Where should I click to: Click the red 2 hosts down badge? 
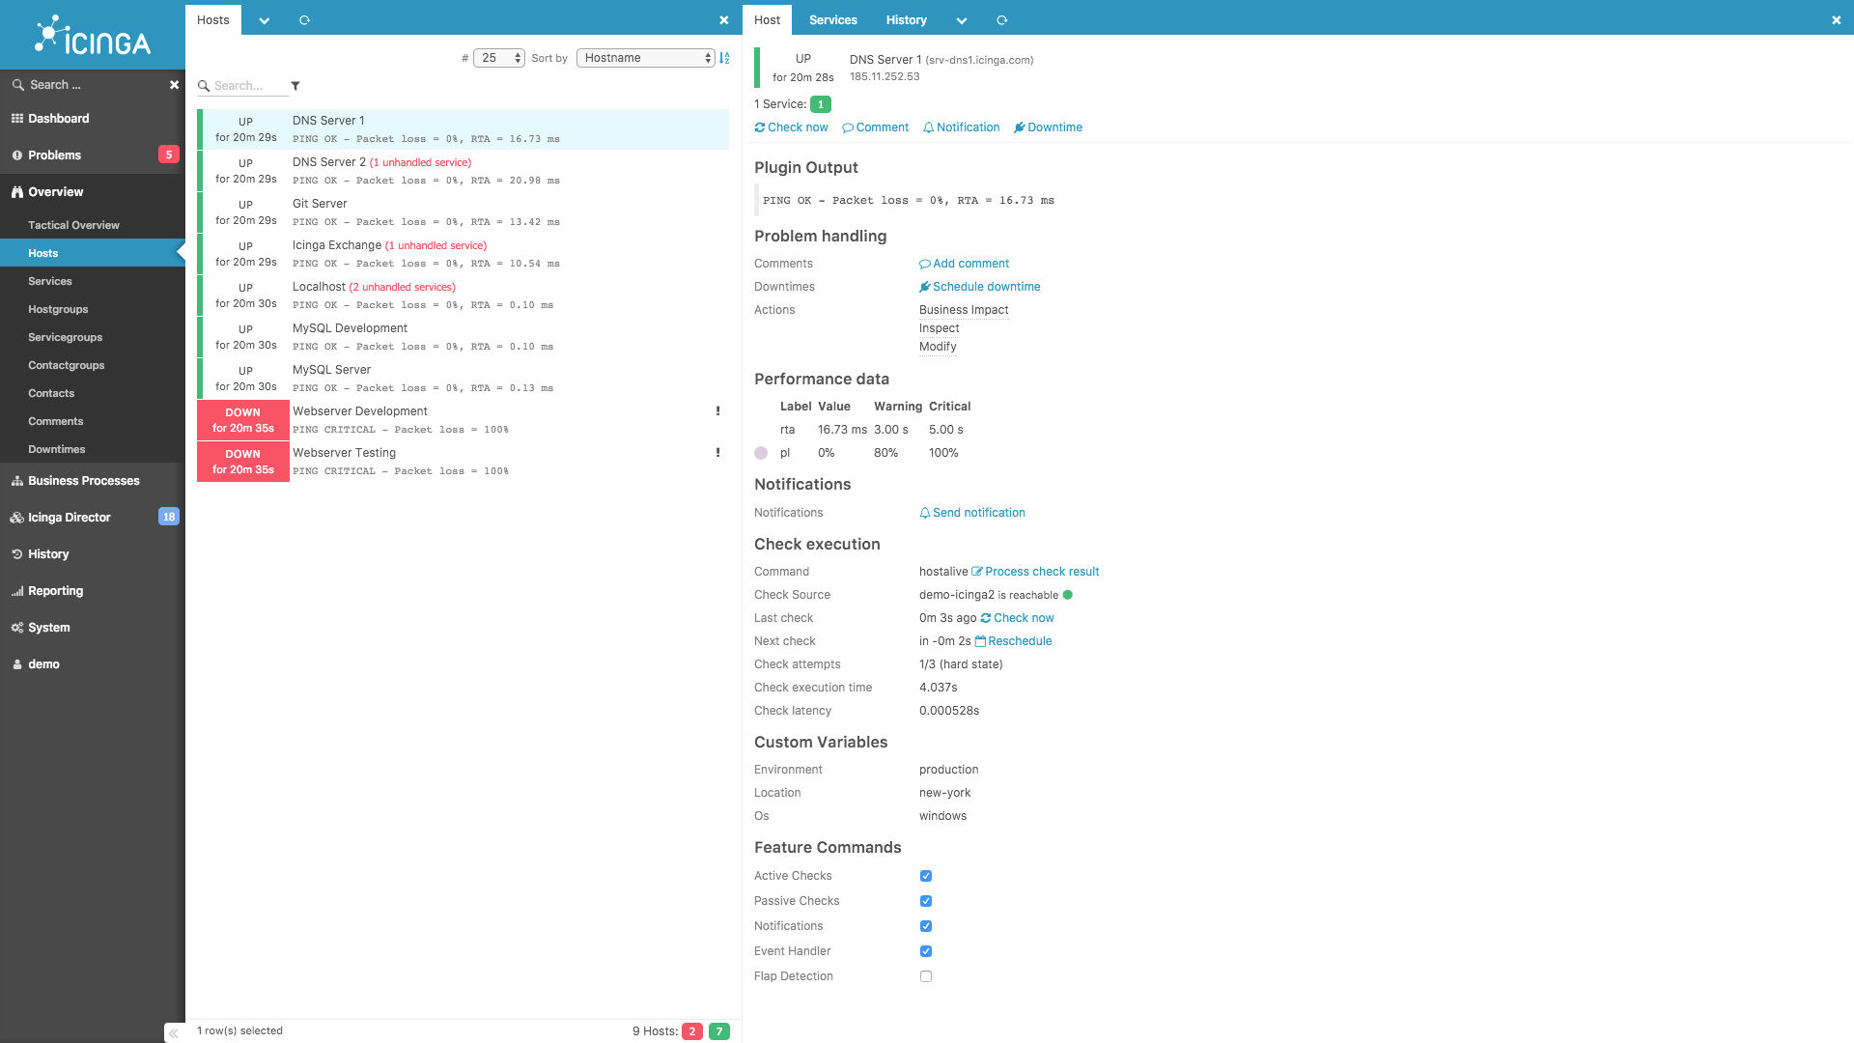692,1031
